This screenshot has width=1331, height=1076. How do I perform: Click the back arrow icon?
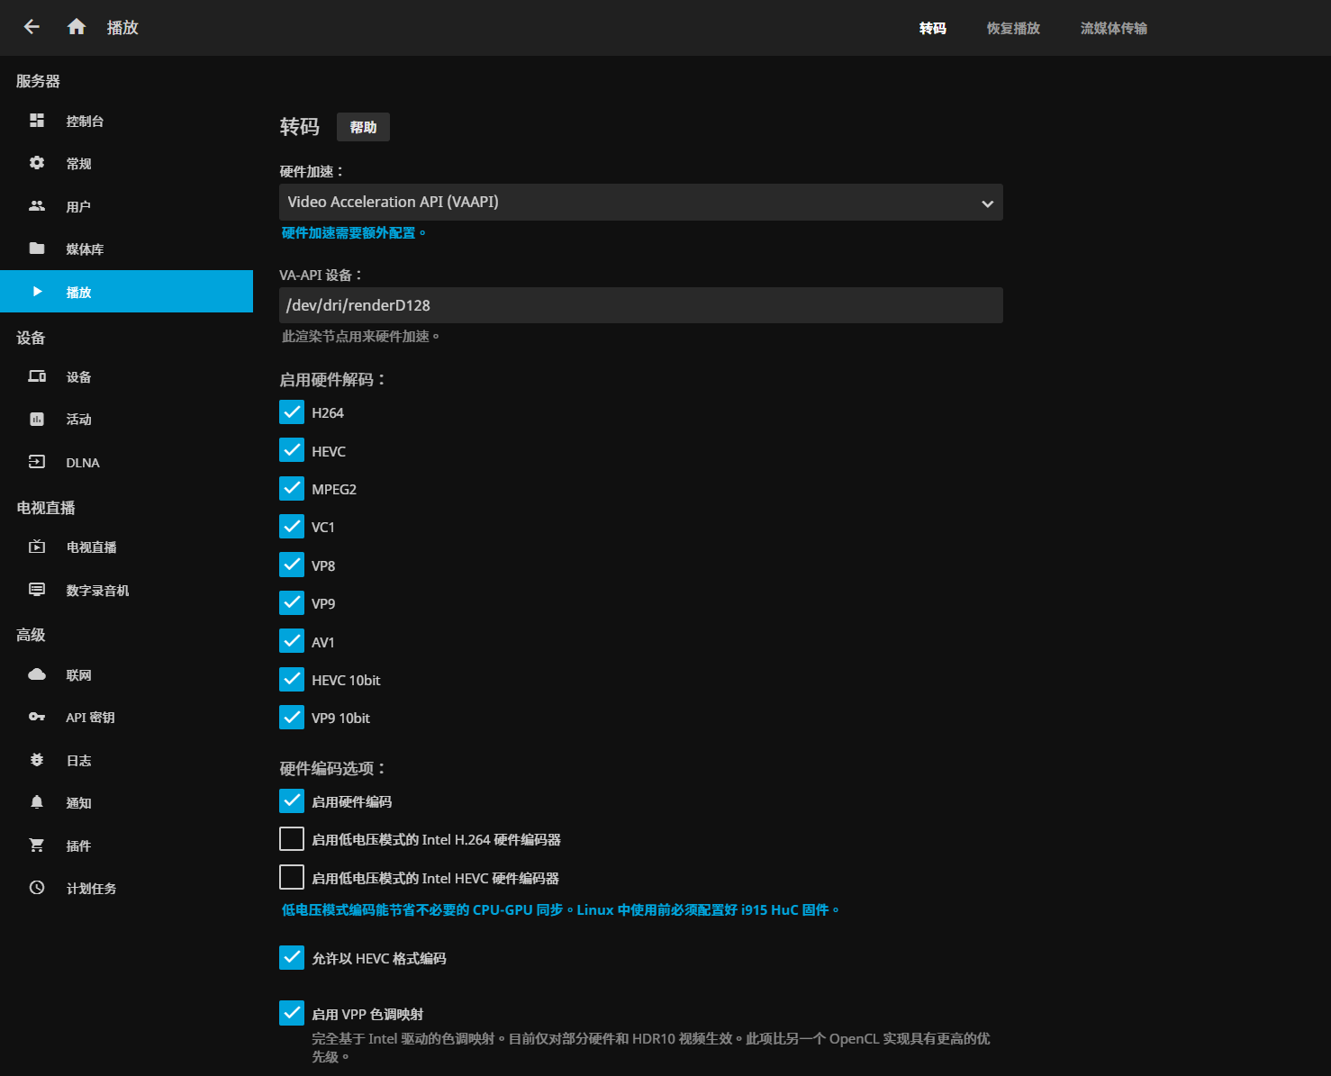pyautogui.click(x=32, y=27)
